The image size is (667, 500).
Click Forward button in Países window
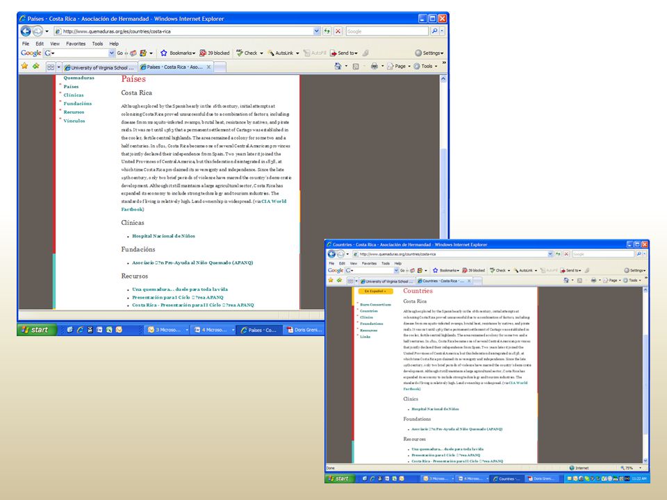38,31
